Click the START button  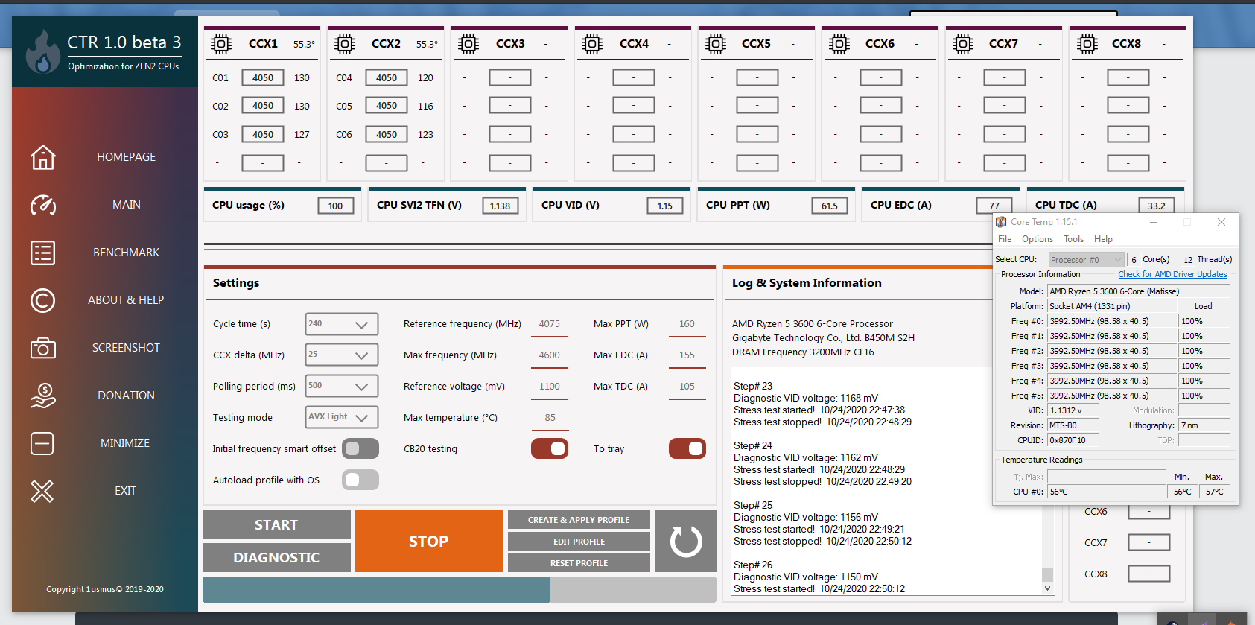pos(276,524)
